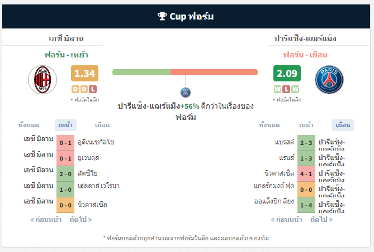Viewport: 374px width, 252px height.
Task: Open AC Milan 2-0 ลัตซิโอ match result
Action: 65,173
